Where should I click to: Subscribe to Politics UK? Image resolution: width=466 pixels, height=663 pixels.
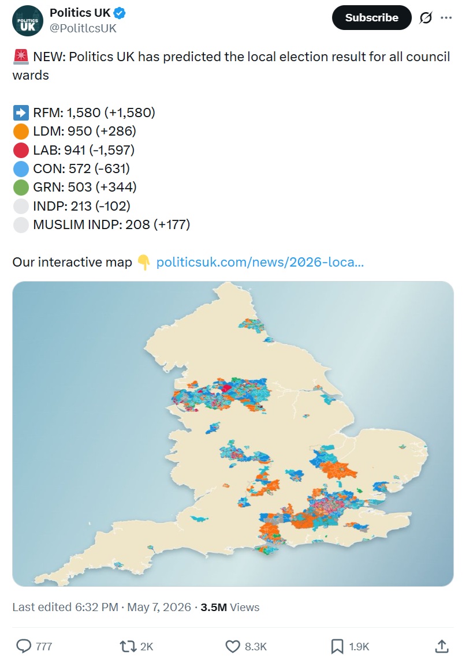pyautogui.click(x=372, y=18)
